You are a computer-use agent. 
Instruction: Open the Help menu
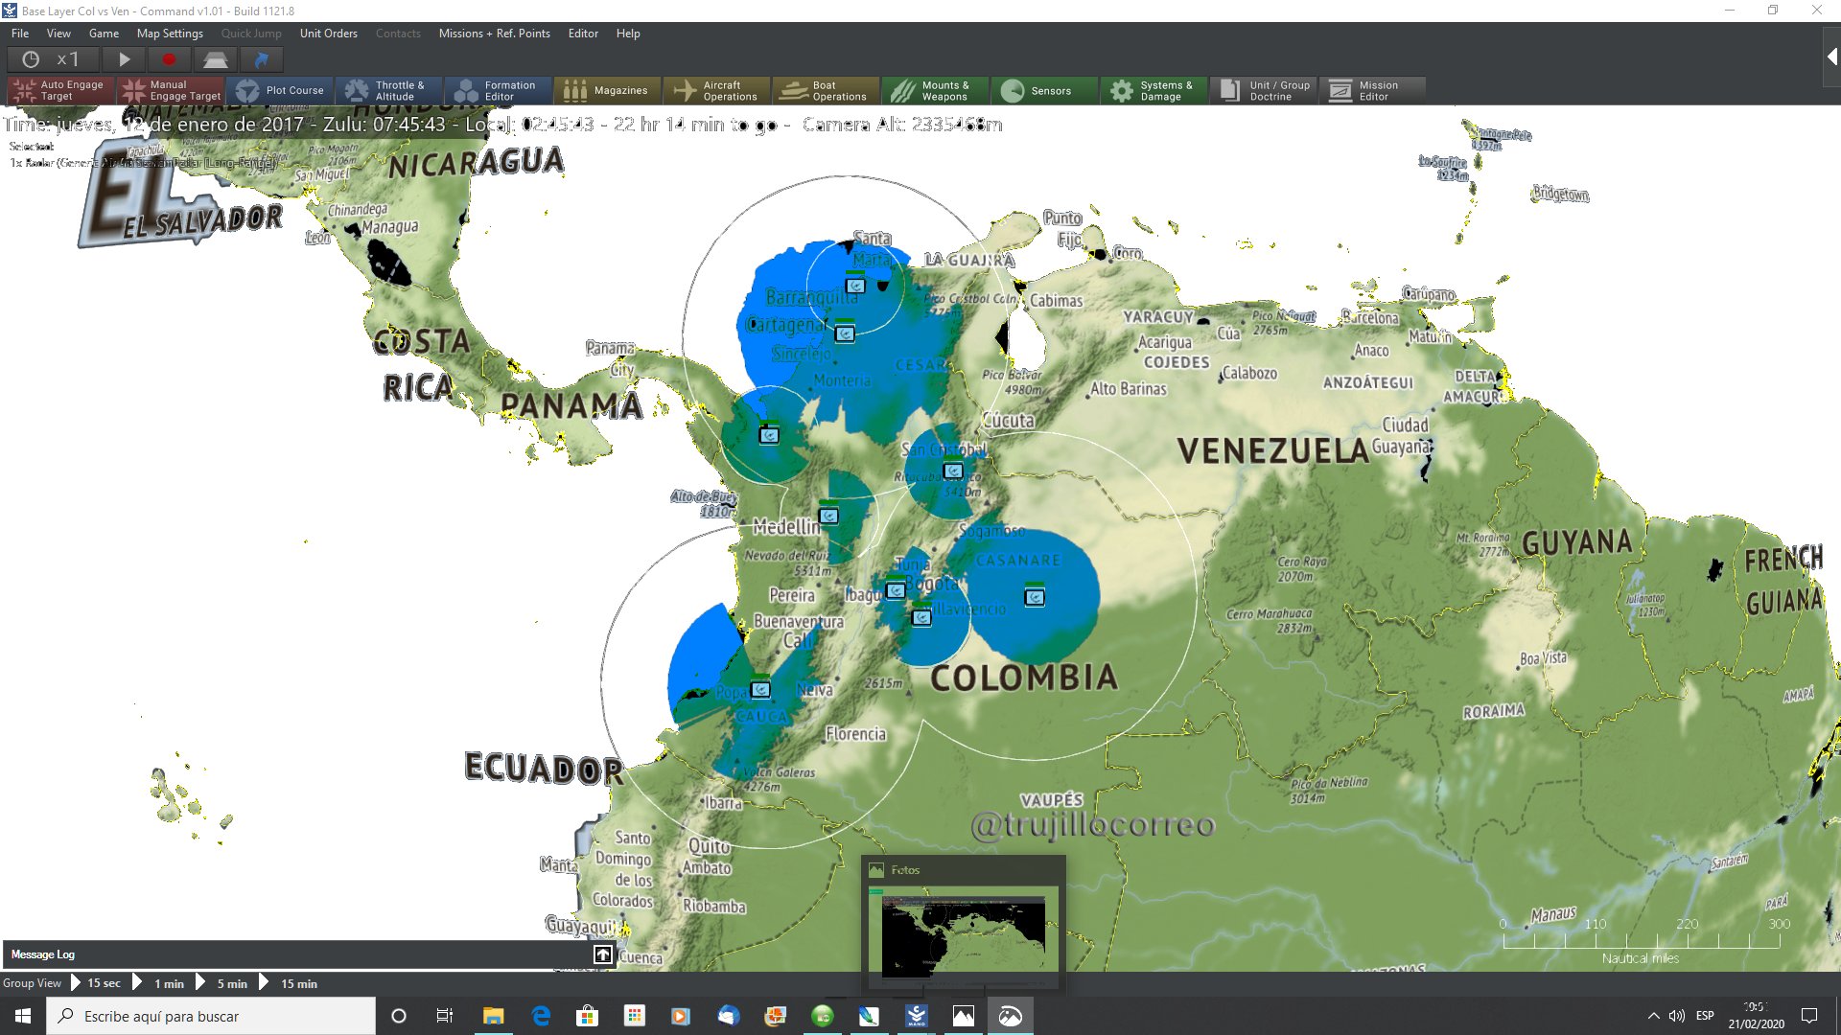[628, 33]
